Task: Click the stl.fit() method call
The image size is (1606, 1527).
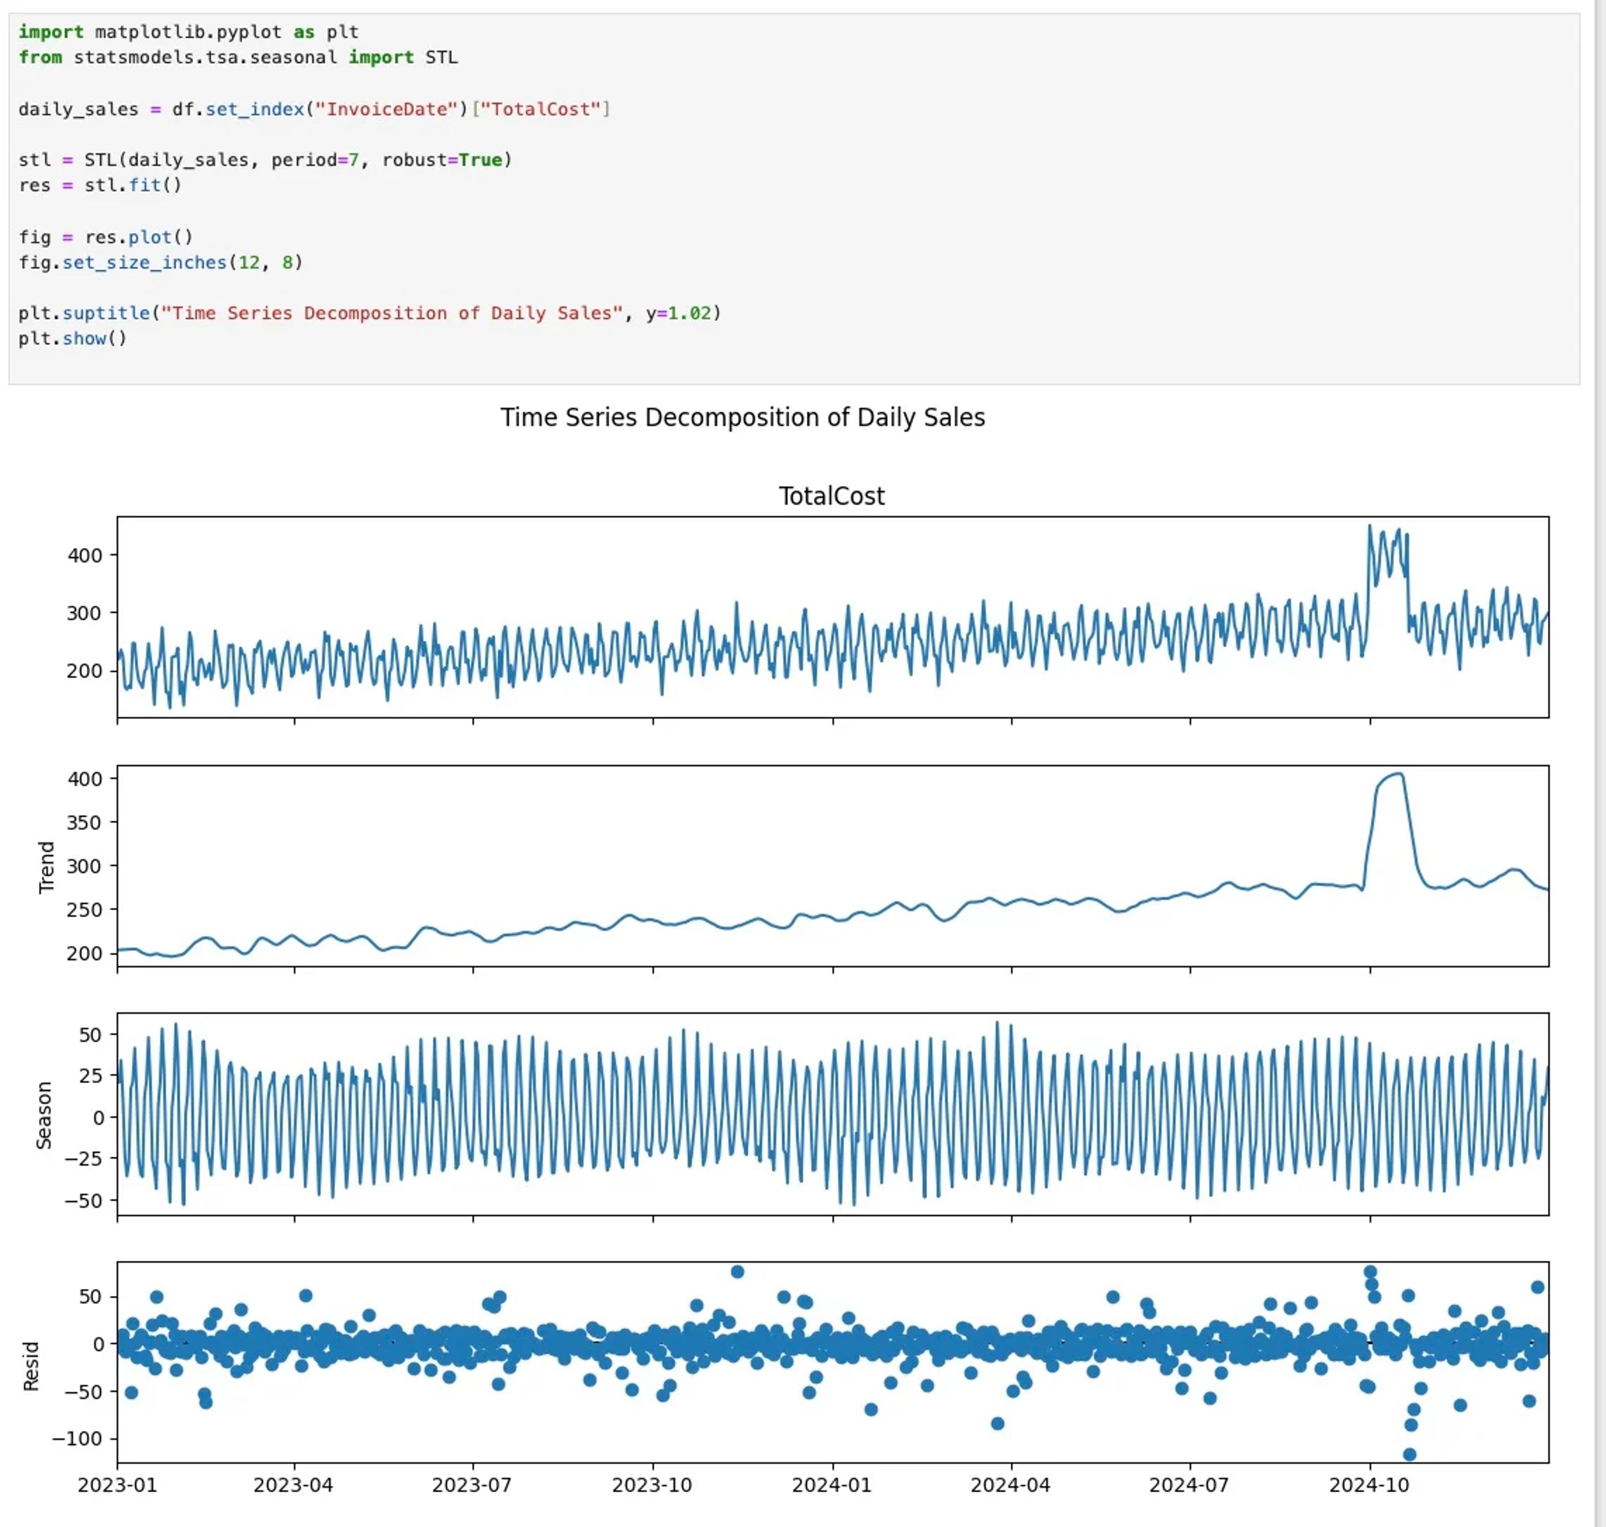Action: [x=134, y=186]
